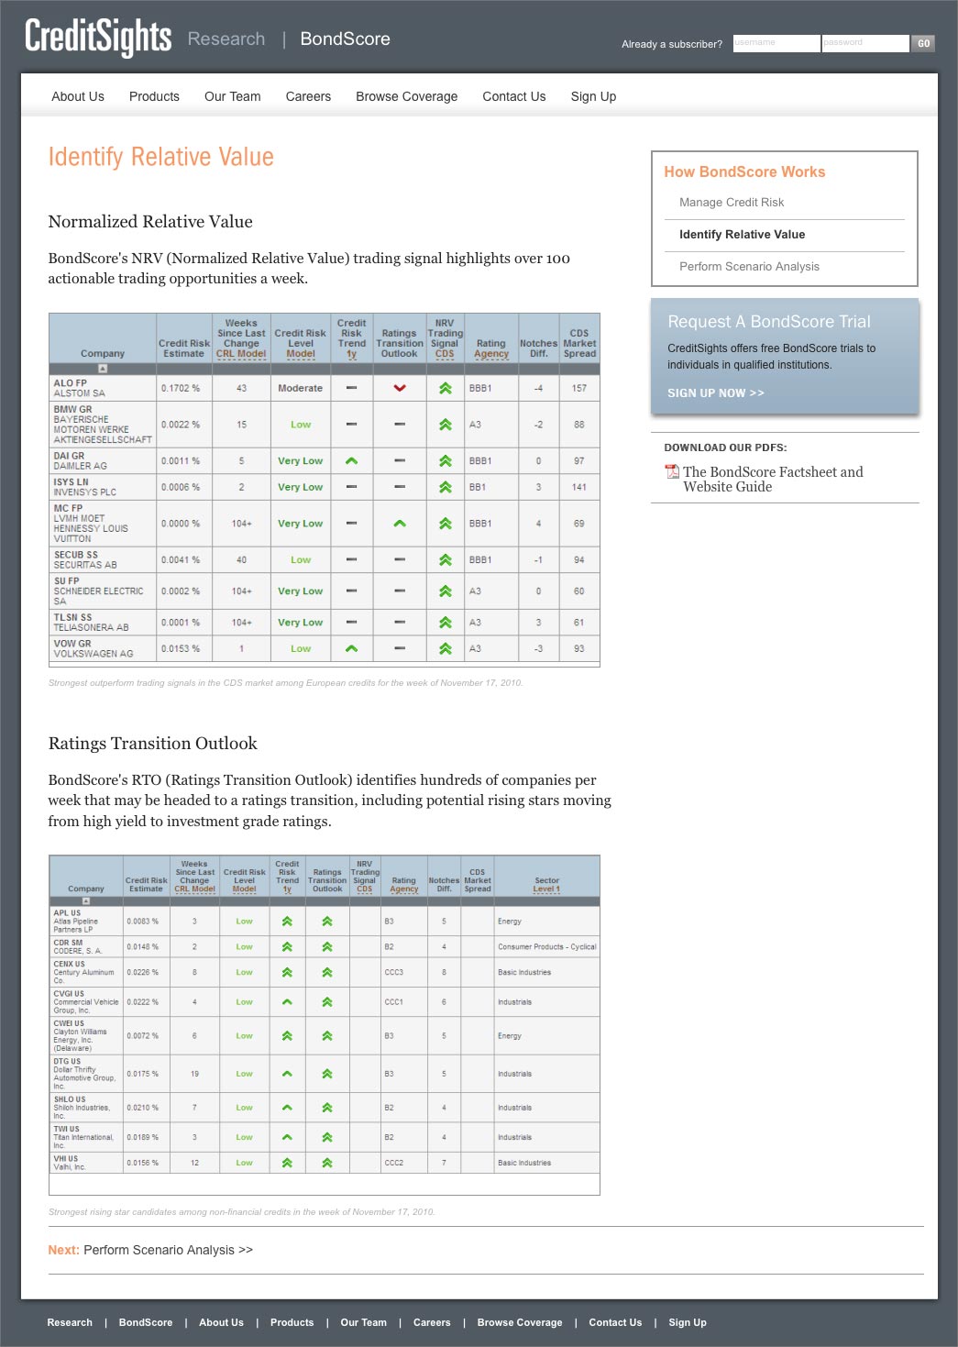This screenshot has width=958, height=1347.
Task: Click Titan International credit risk trend arrow
Action: (x=287, y=1137)
